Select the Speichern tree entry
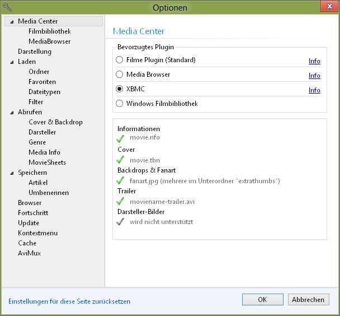340x316 pixels. coord(32,173)
